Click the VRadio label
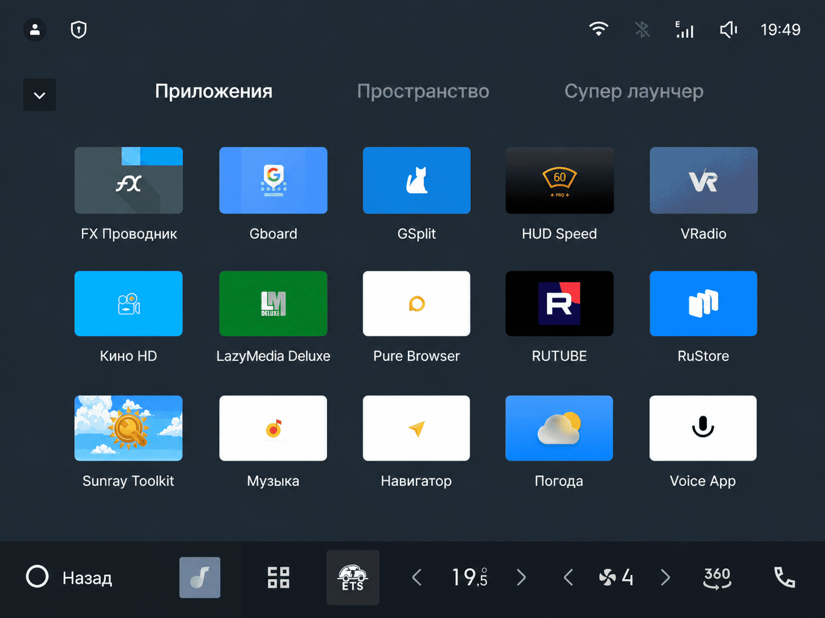This screenshot has width=825, height=618. point(704,234)
